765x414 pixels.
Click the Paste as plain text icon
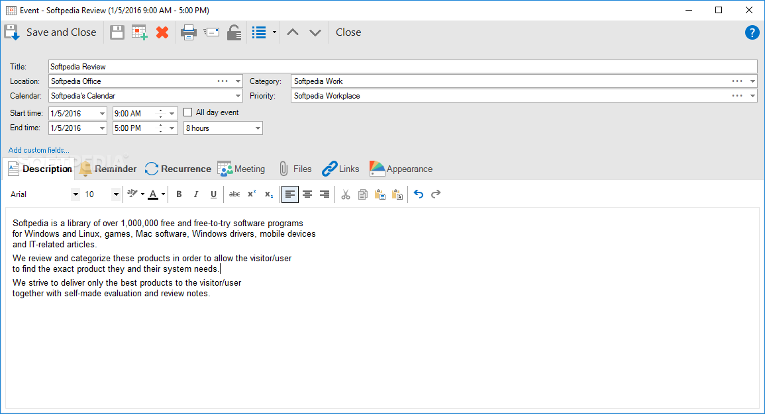(x=397, y=194)
